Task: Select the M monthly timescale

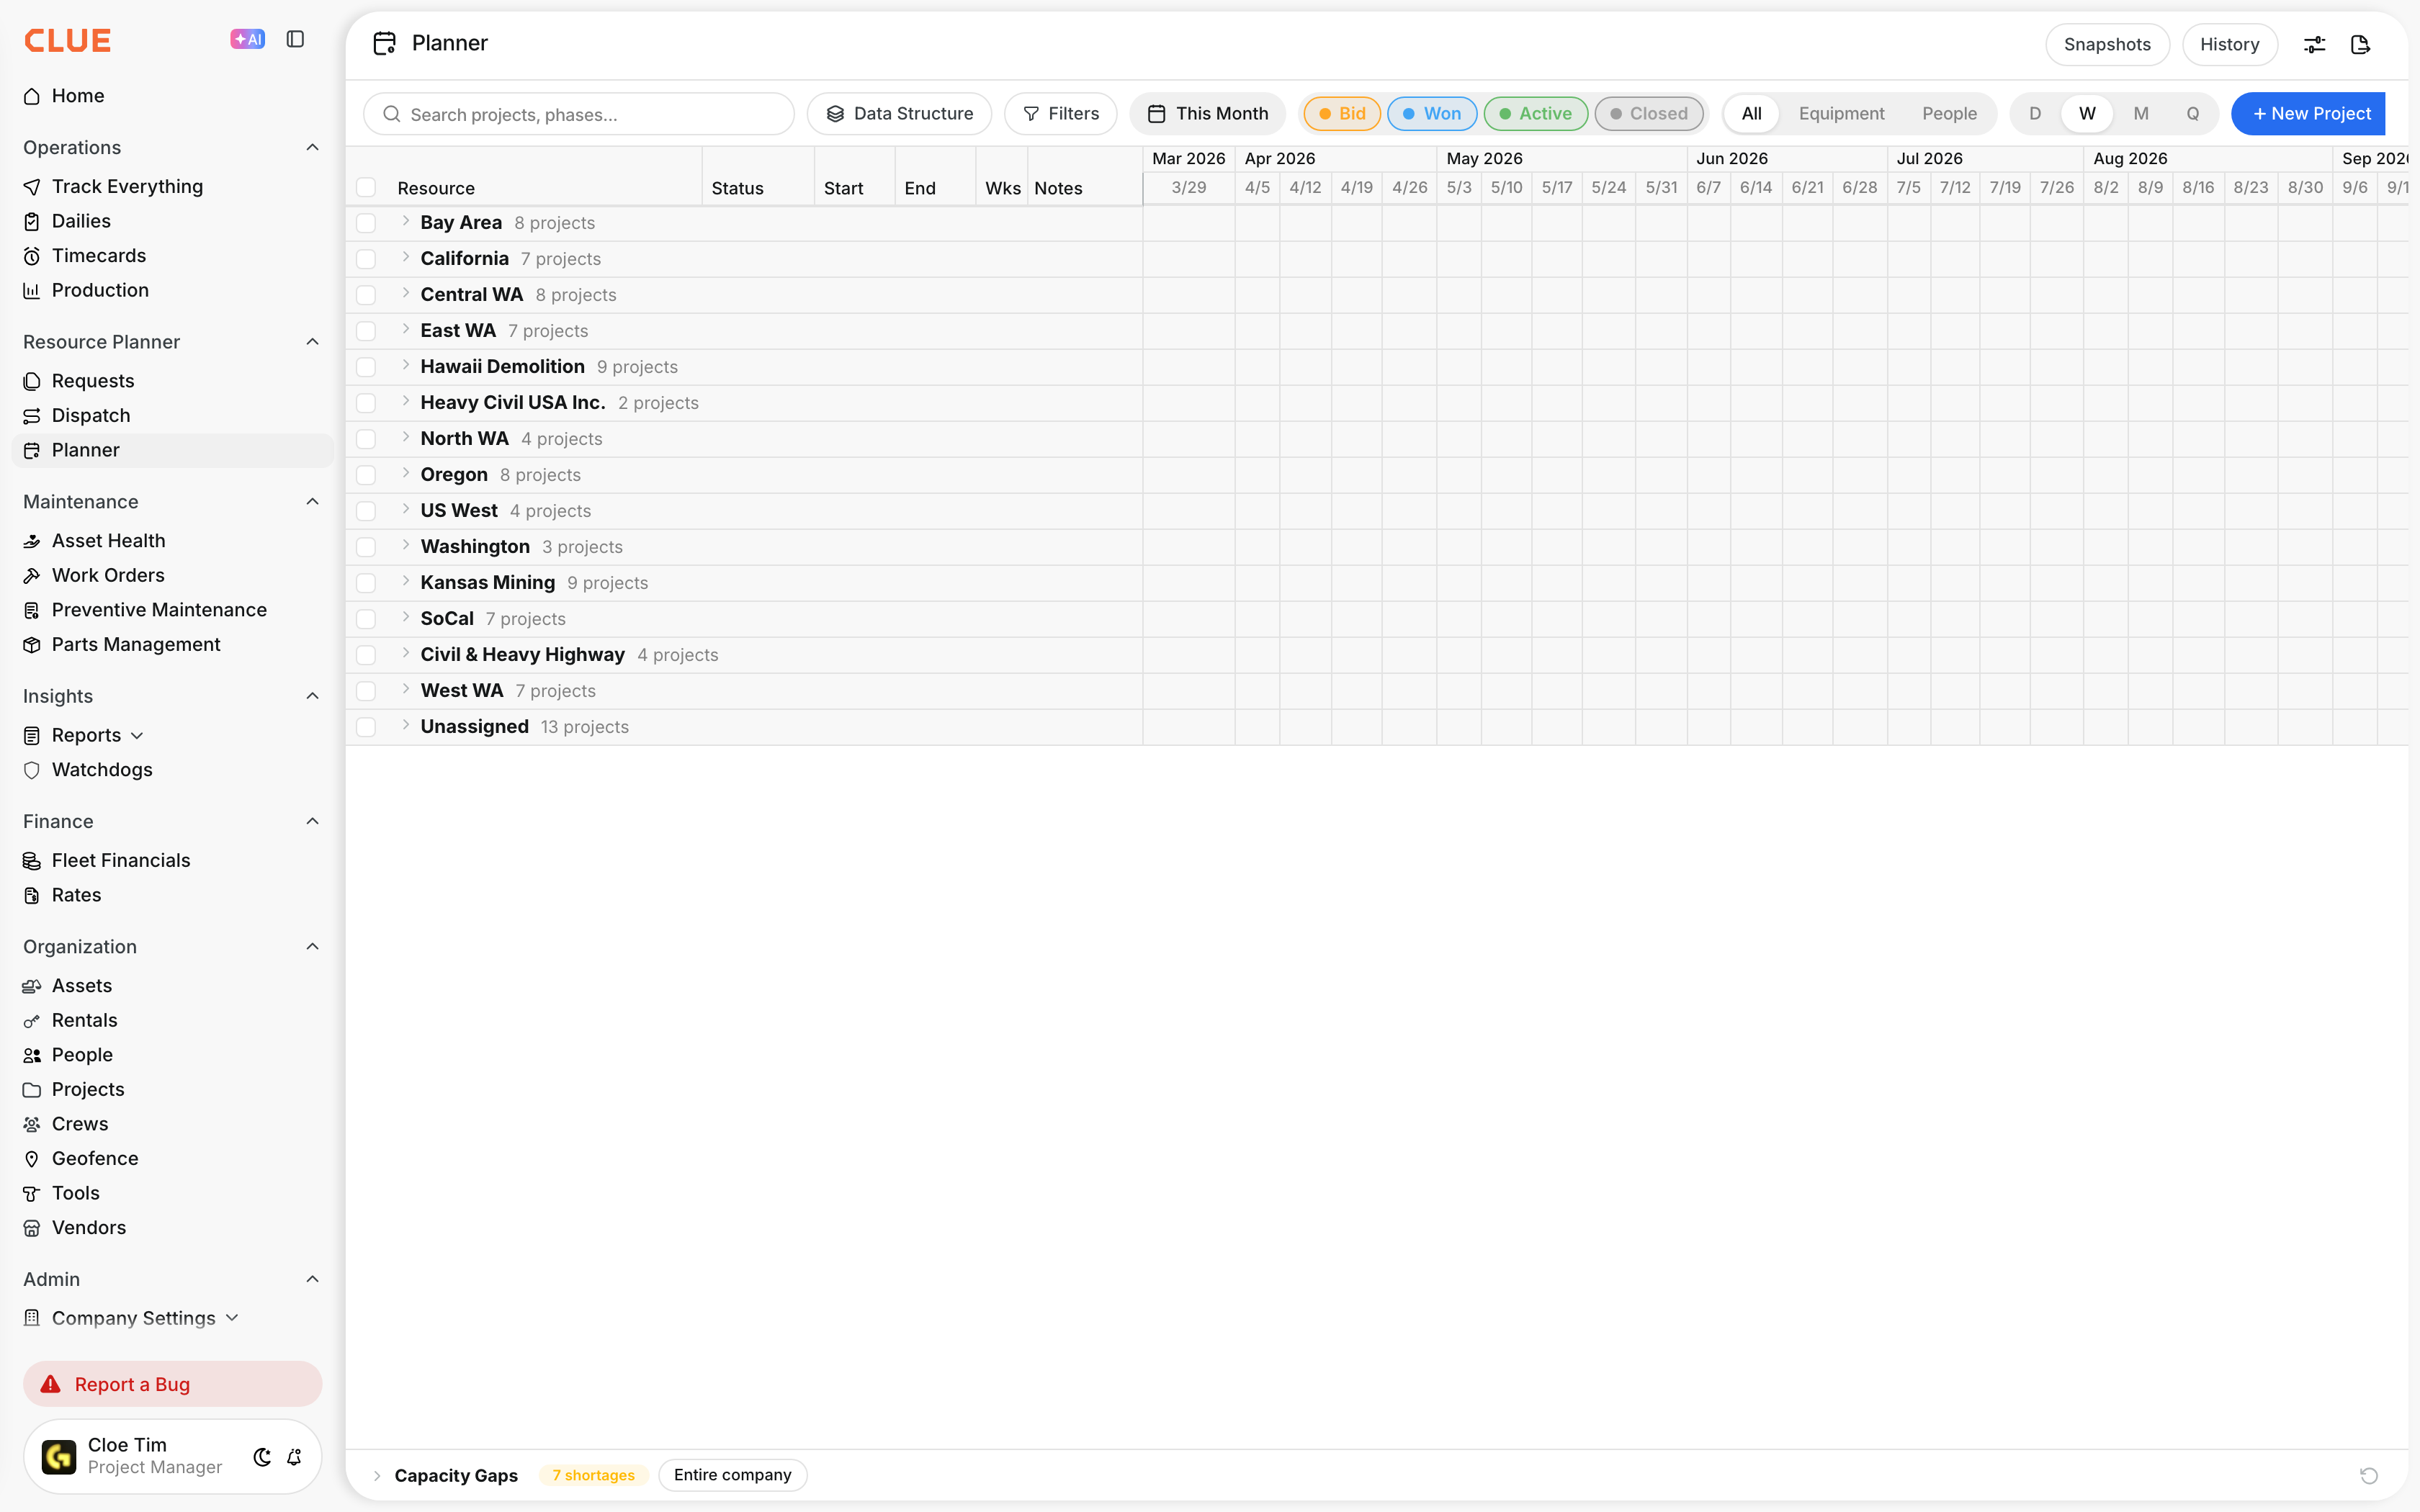Action: 2140,114
